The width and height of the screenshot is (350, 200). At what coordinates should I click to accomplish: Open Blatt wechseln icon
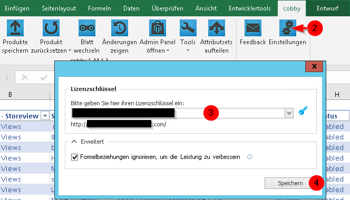coord(87,28)
